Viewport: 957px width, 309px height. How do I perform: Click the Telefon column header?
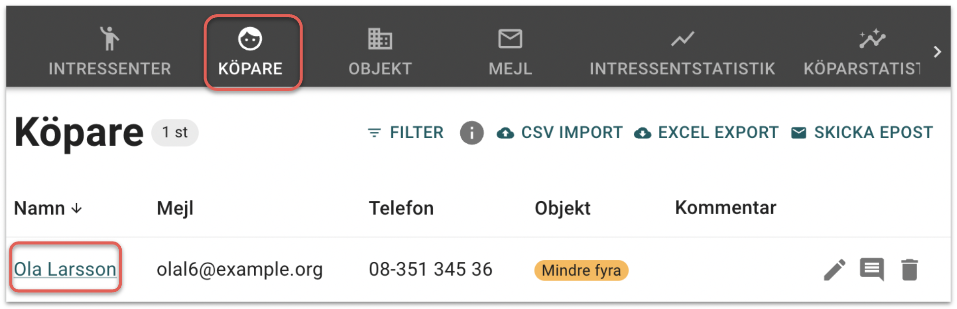401,209
